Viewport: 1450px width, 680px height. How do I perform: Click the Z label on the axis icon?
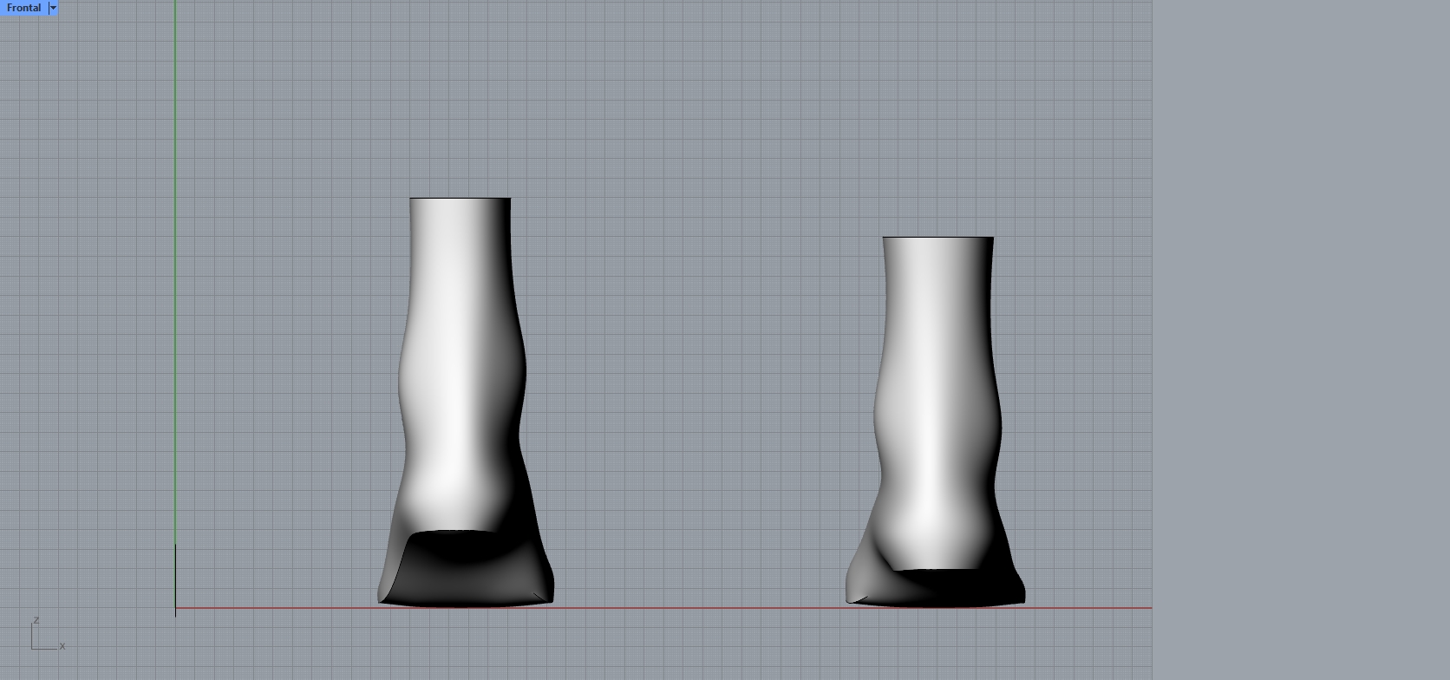(36, 620)
